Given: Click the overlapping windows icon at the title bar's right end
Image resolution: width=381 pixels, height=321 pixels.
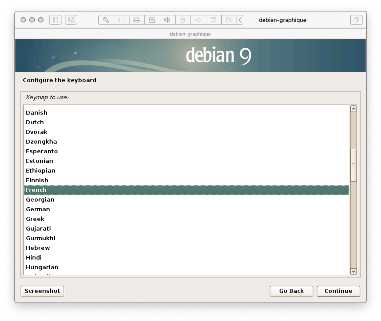Looking at the screenshot, I should [x=356, y=20].
